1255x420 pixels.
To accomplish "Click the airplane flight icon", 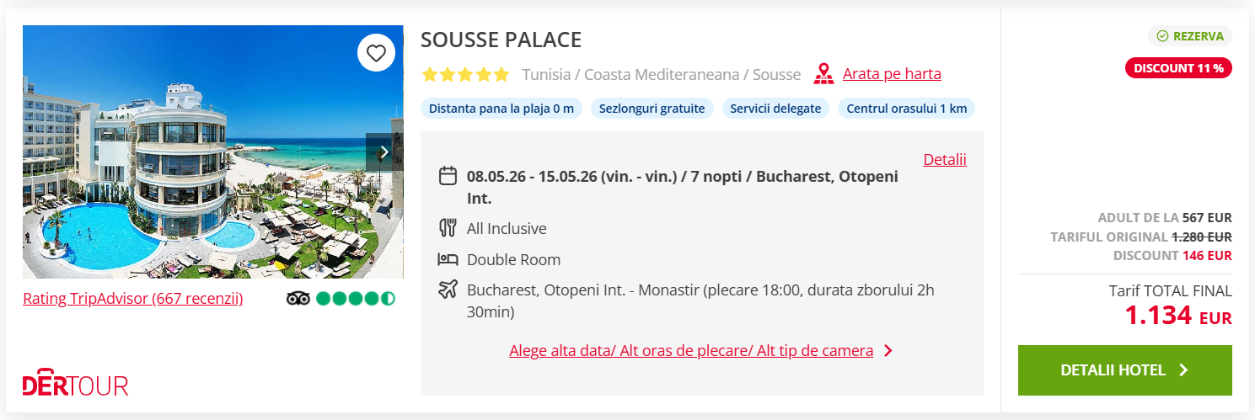I will (x=448, y=290).
